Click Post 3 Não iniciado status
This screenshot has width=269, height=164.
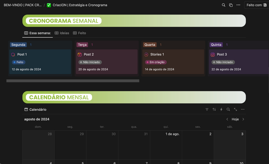(x=223, y=62)
